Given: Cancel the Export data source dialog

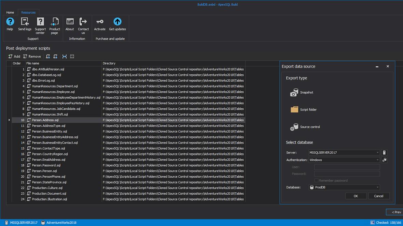Looking at the screenshot, I should (378, 196).
